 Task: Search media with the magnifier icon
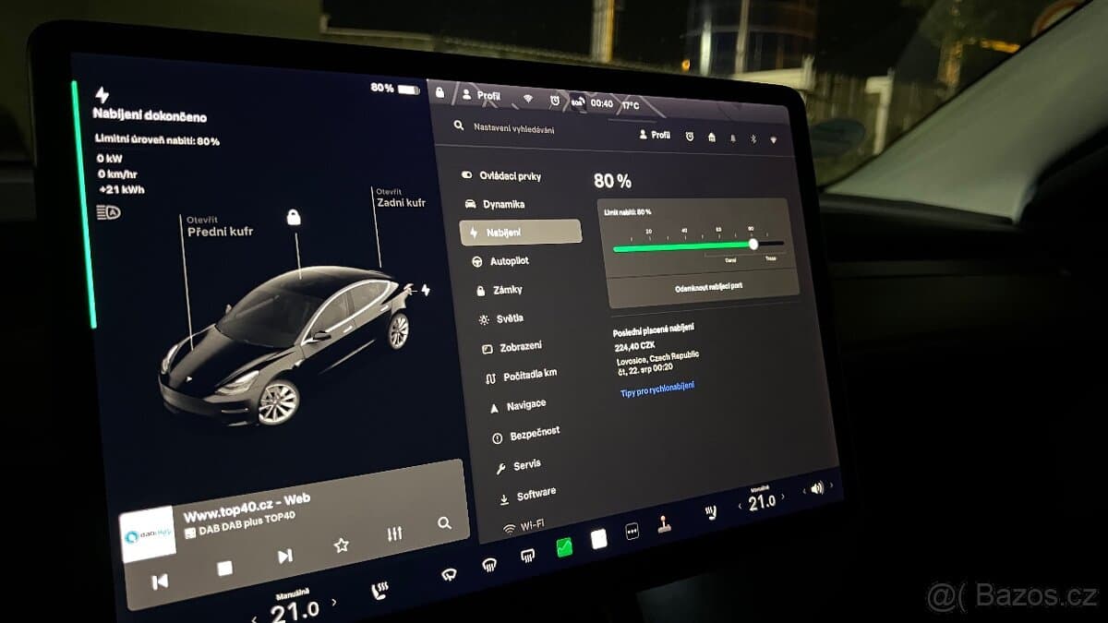tap(444, 523)
